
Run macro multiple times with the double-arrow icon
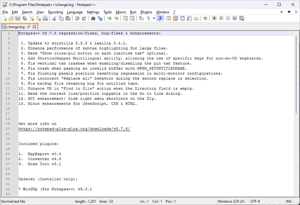click(x=235, y=18)
